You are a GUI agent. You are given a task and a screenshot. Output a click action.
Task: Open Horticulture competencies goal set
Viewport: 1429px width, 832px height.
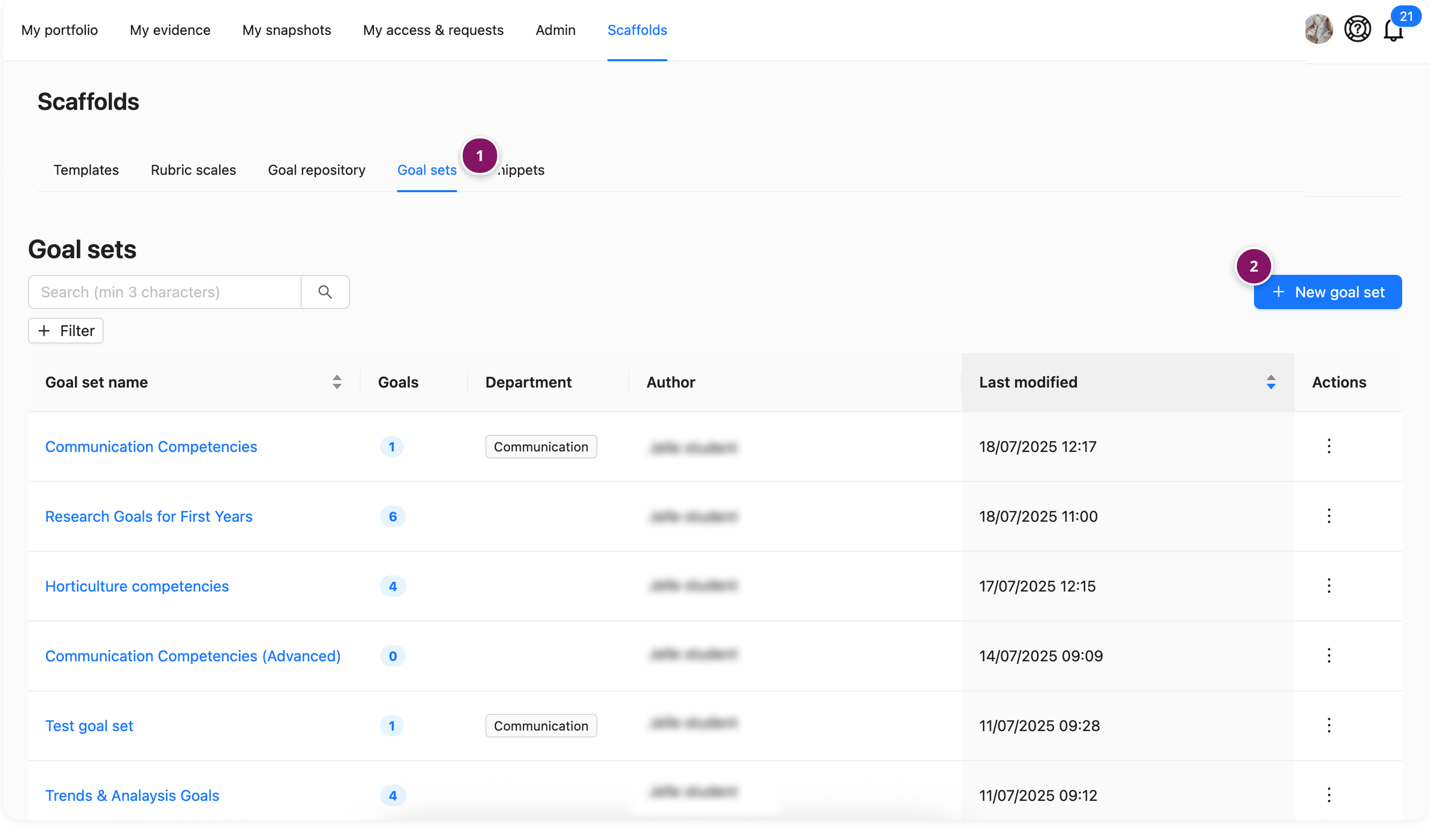[137, 586]
